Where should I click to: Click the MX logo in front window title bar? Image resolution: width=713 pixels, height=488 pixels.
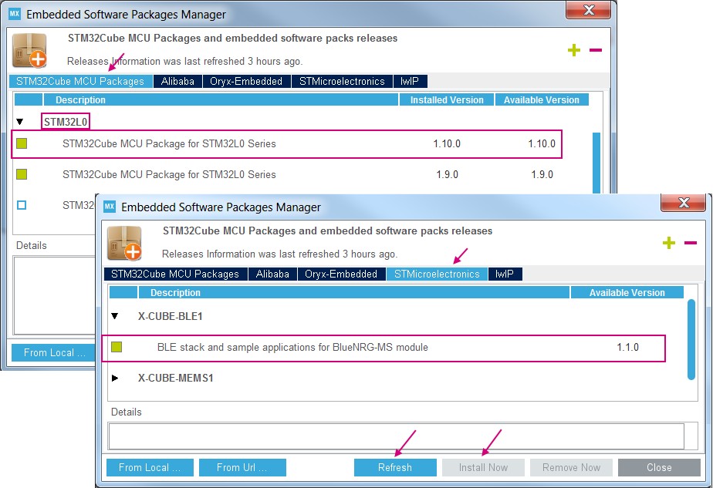coord(110,207)
